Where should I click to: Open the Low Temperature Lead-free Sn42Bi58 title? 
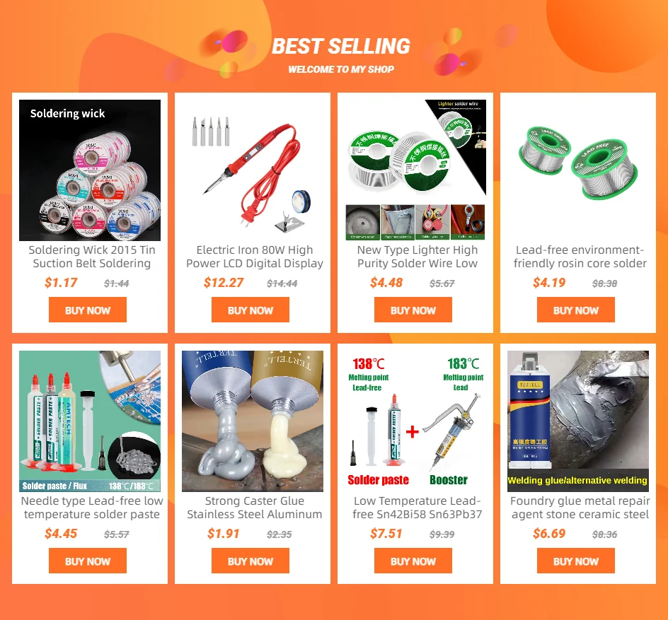[417, 508]
